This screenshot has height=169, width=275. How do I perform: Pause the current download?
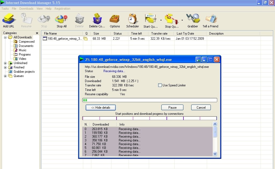coord(172,108)
